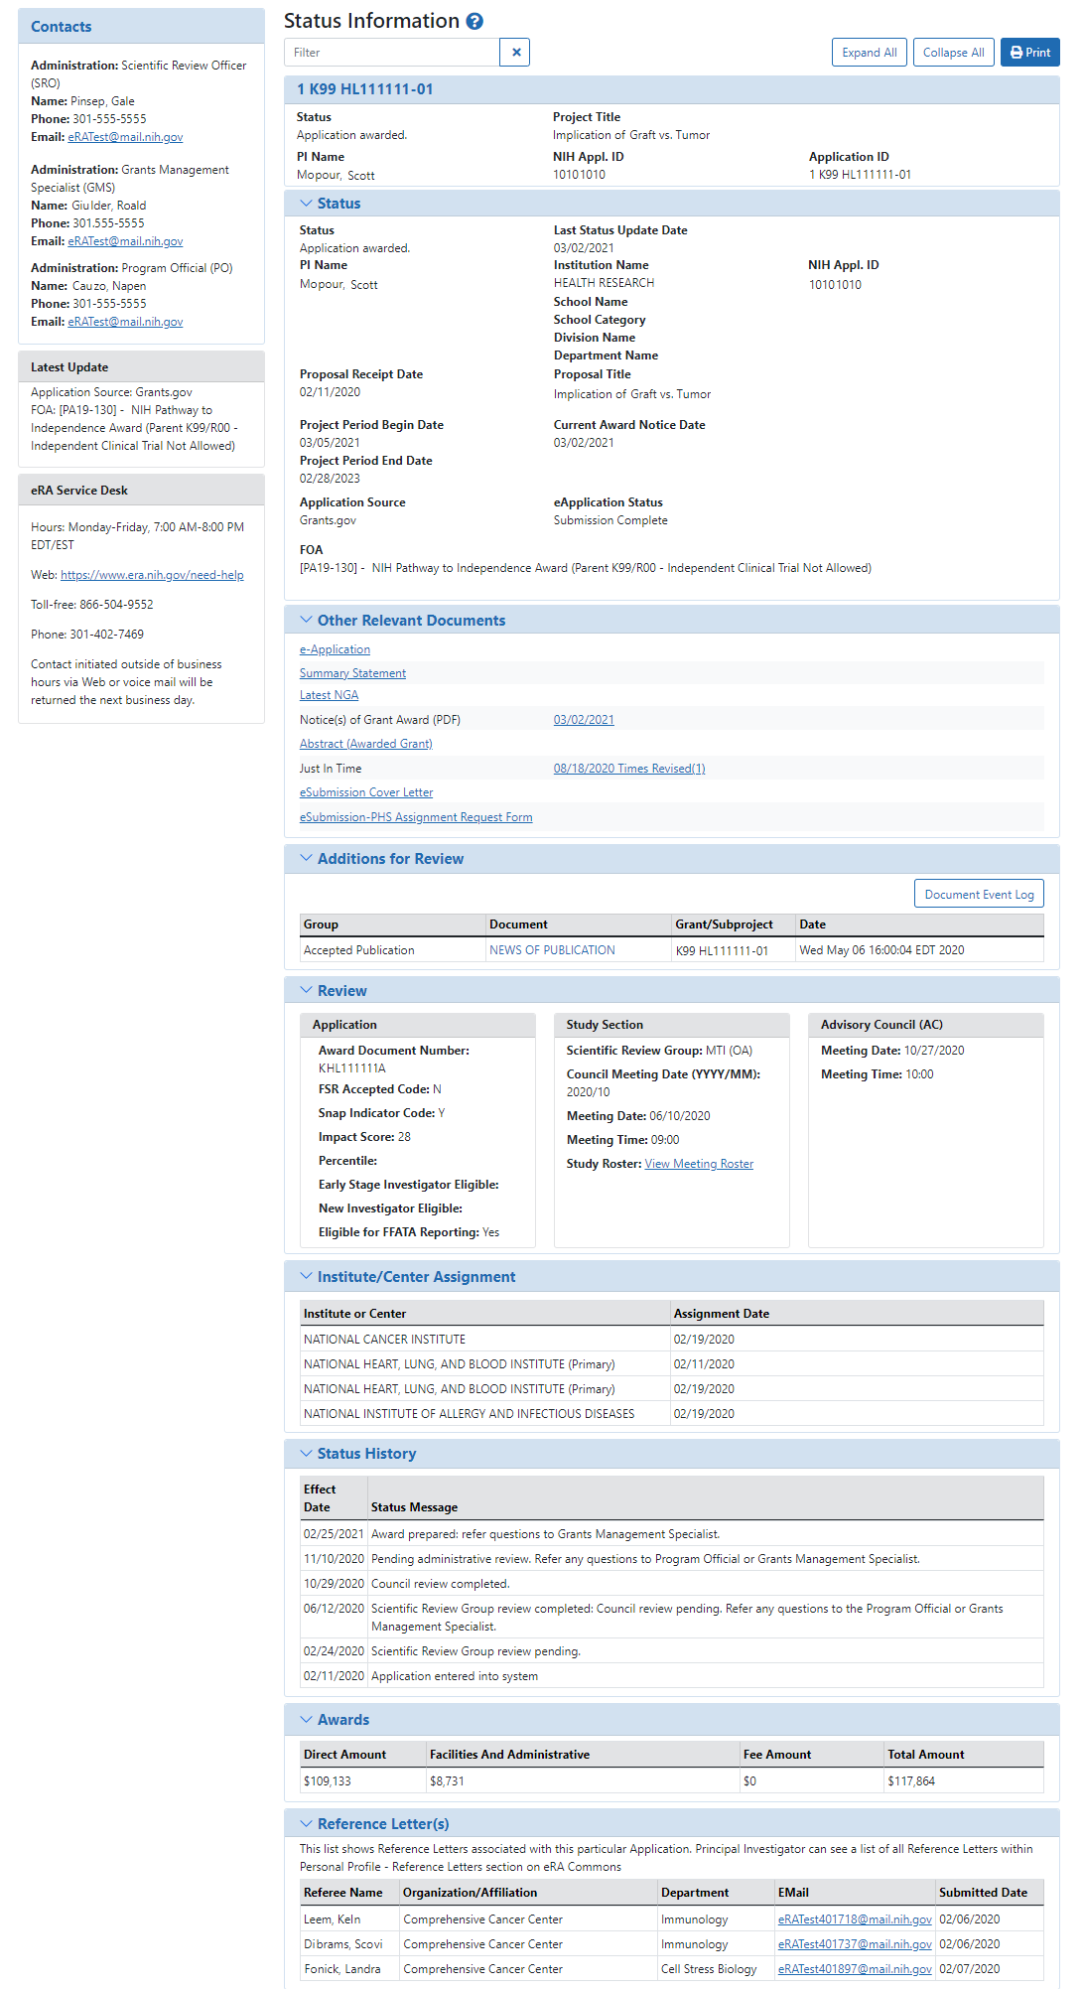Click inside the Filter text field
The image size is (1083, 1989).
(x=392, y=53)
